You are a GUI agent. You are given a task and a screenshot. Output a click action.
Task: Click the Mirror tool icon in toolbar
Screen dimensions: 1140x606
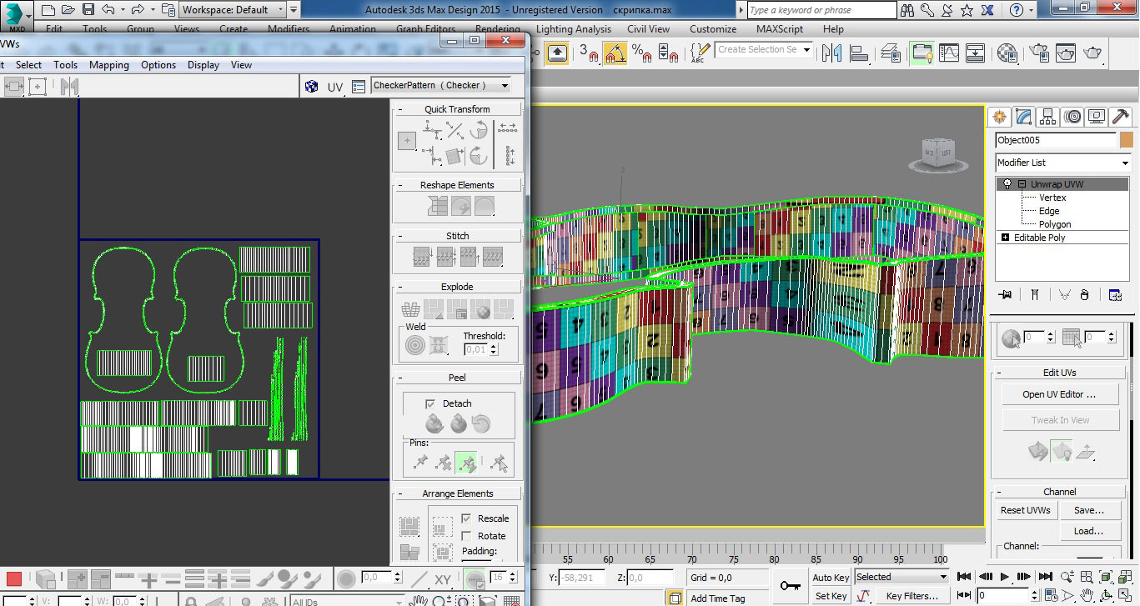(831, 53)
